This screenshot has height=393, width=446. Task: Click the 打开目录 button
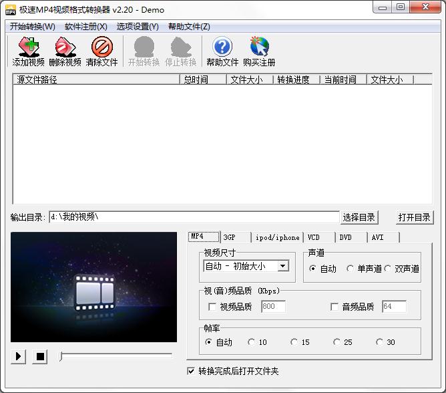point(415,218)
